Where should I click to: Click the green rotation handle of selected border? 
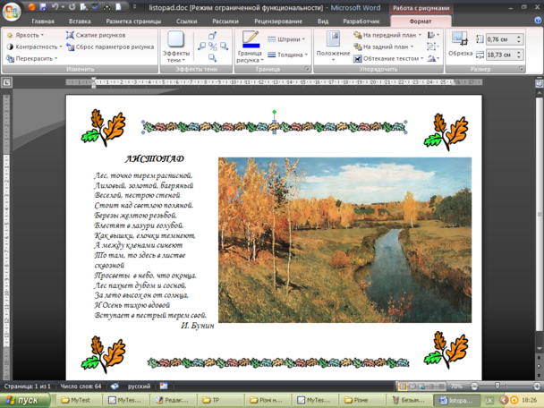point(275,112)
